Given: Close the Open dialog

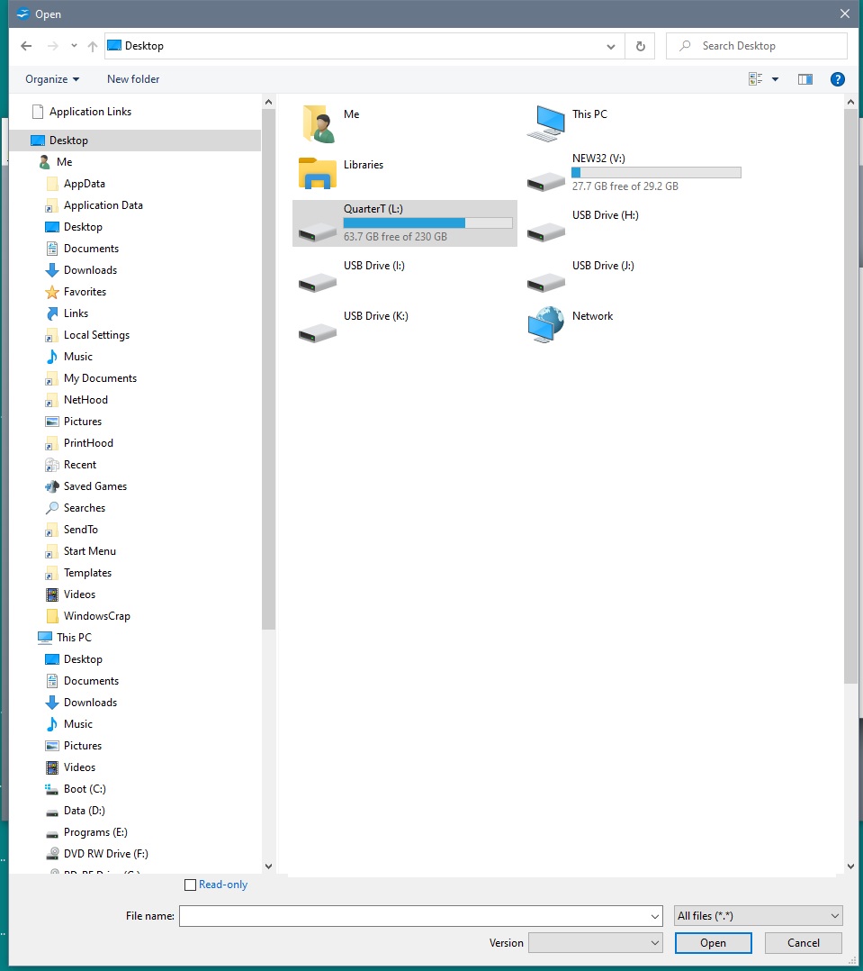Looking at the screenshot, I should tap(844, 14).
